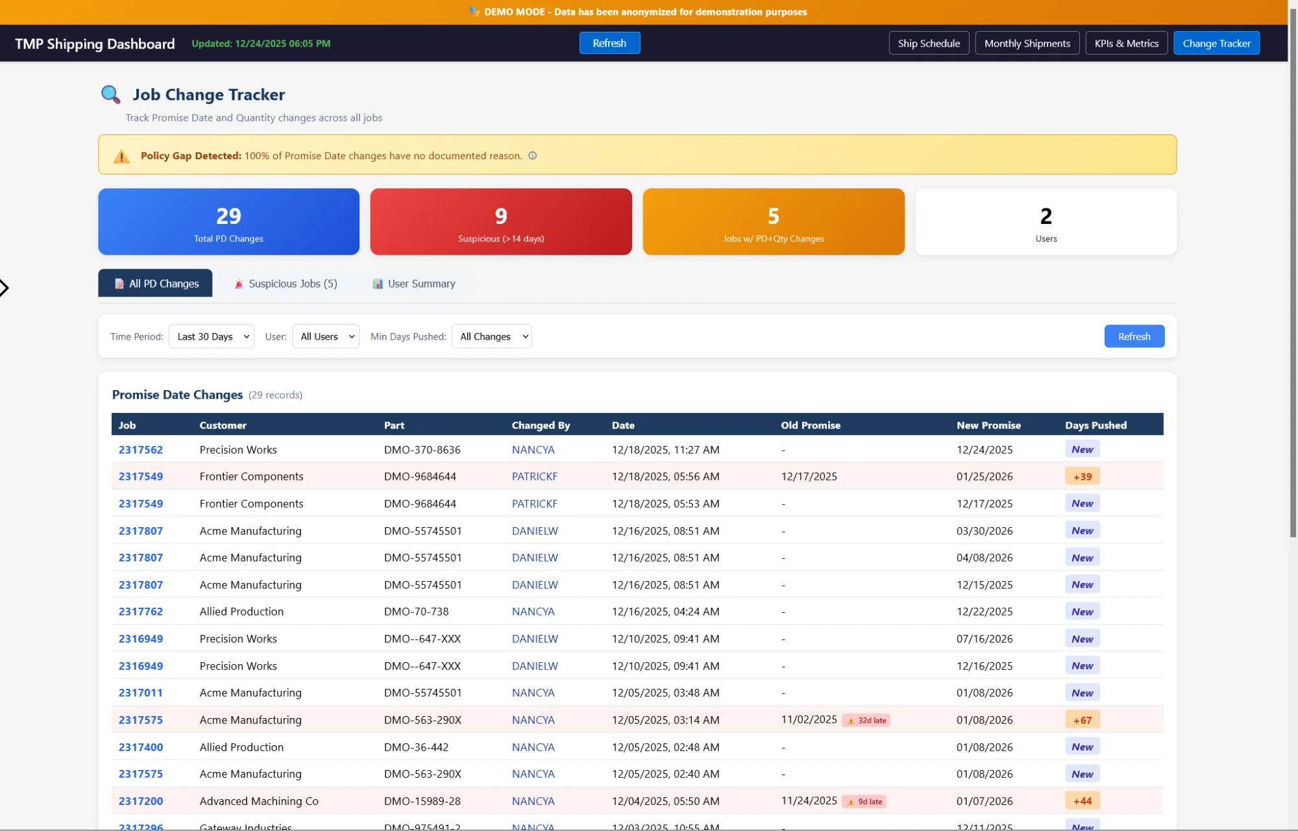Click the 9d late warning badge on job 2317200
Screen dimensions: 1298x831
point(864,801)
